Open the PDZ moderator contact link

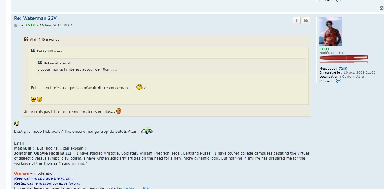[147, 188]
